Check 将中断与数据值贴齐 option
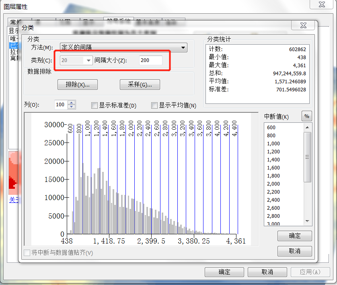Screen dimensions: 337x285 coord(27,253)
